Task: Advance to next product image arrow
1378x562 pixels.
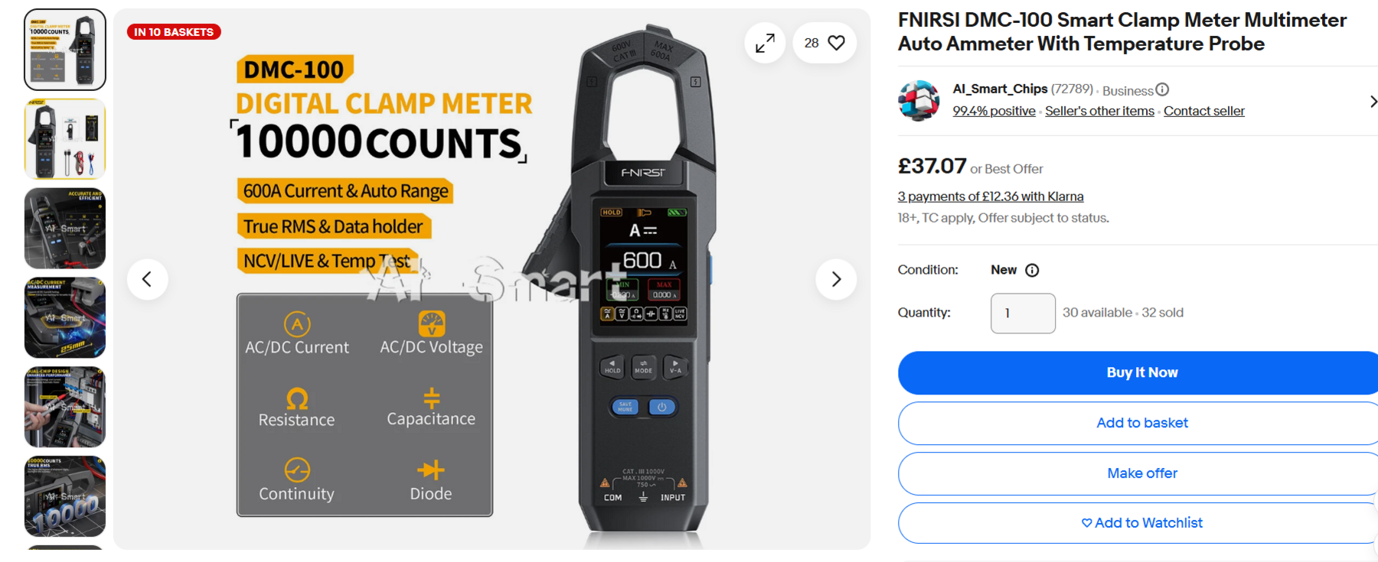Action: [836, 279]
